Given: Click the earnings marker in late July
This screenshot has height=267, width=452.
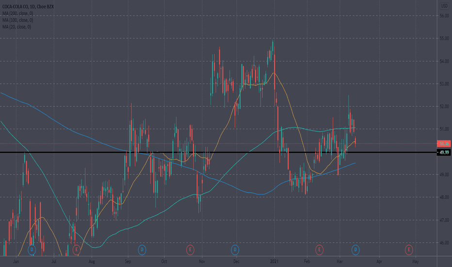Looking at the screenshot, I should point(77,250).
